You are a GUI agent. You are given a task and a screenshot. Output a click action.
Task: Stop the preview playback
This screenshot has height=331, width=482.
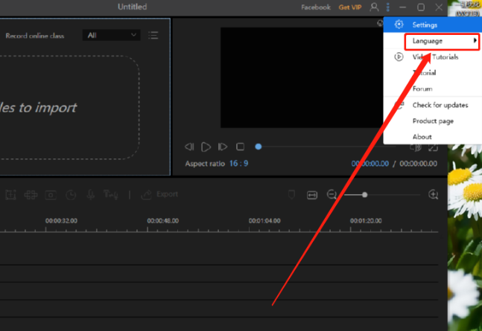click(241, 147)
